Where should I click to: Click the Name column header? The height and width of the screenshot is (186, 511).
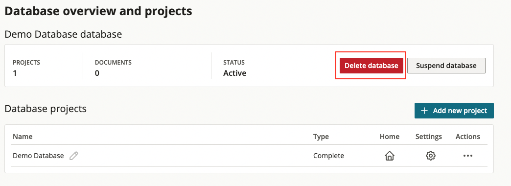click(x=23, y=137)
